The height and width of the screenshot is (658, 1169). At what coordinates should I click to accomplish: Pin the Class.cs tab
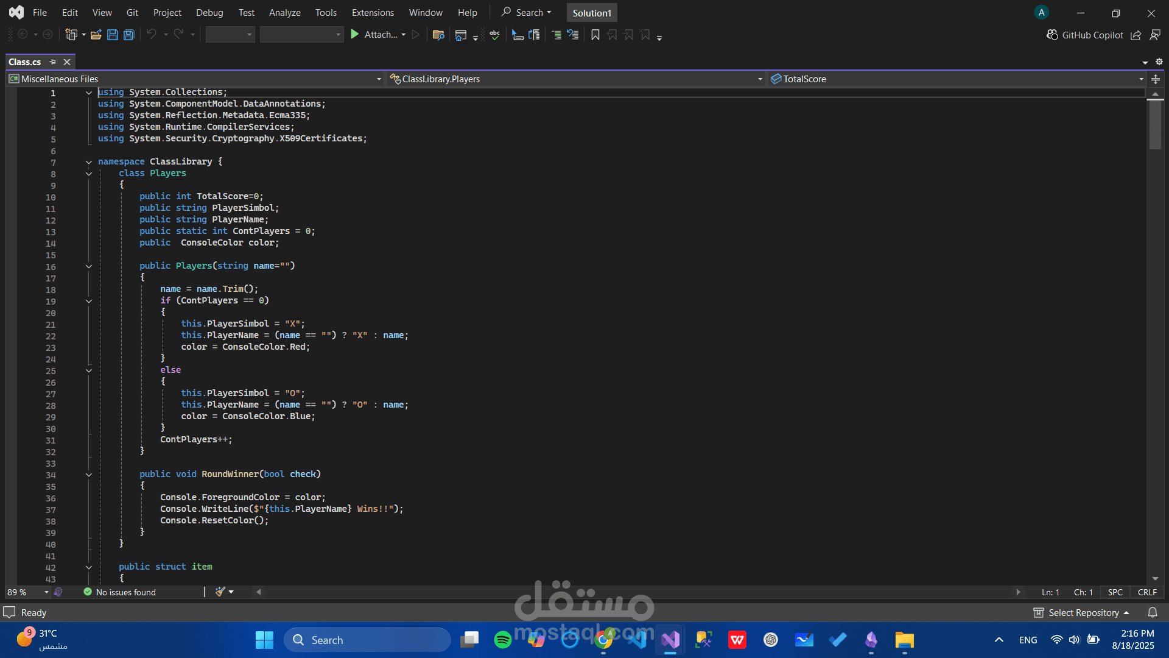(53, 62)
